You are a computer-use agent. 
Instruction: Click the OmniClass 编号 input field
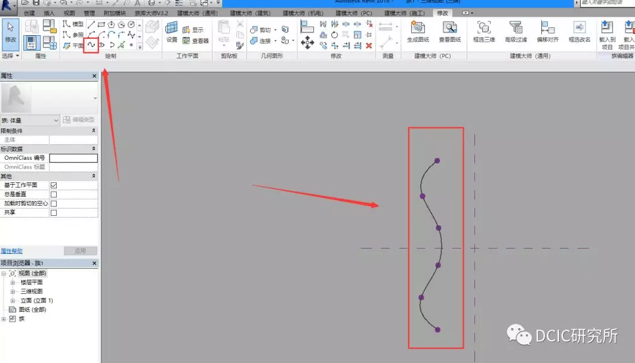click(x=73, y=158)
